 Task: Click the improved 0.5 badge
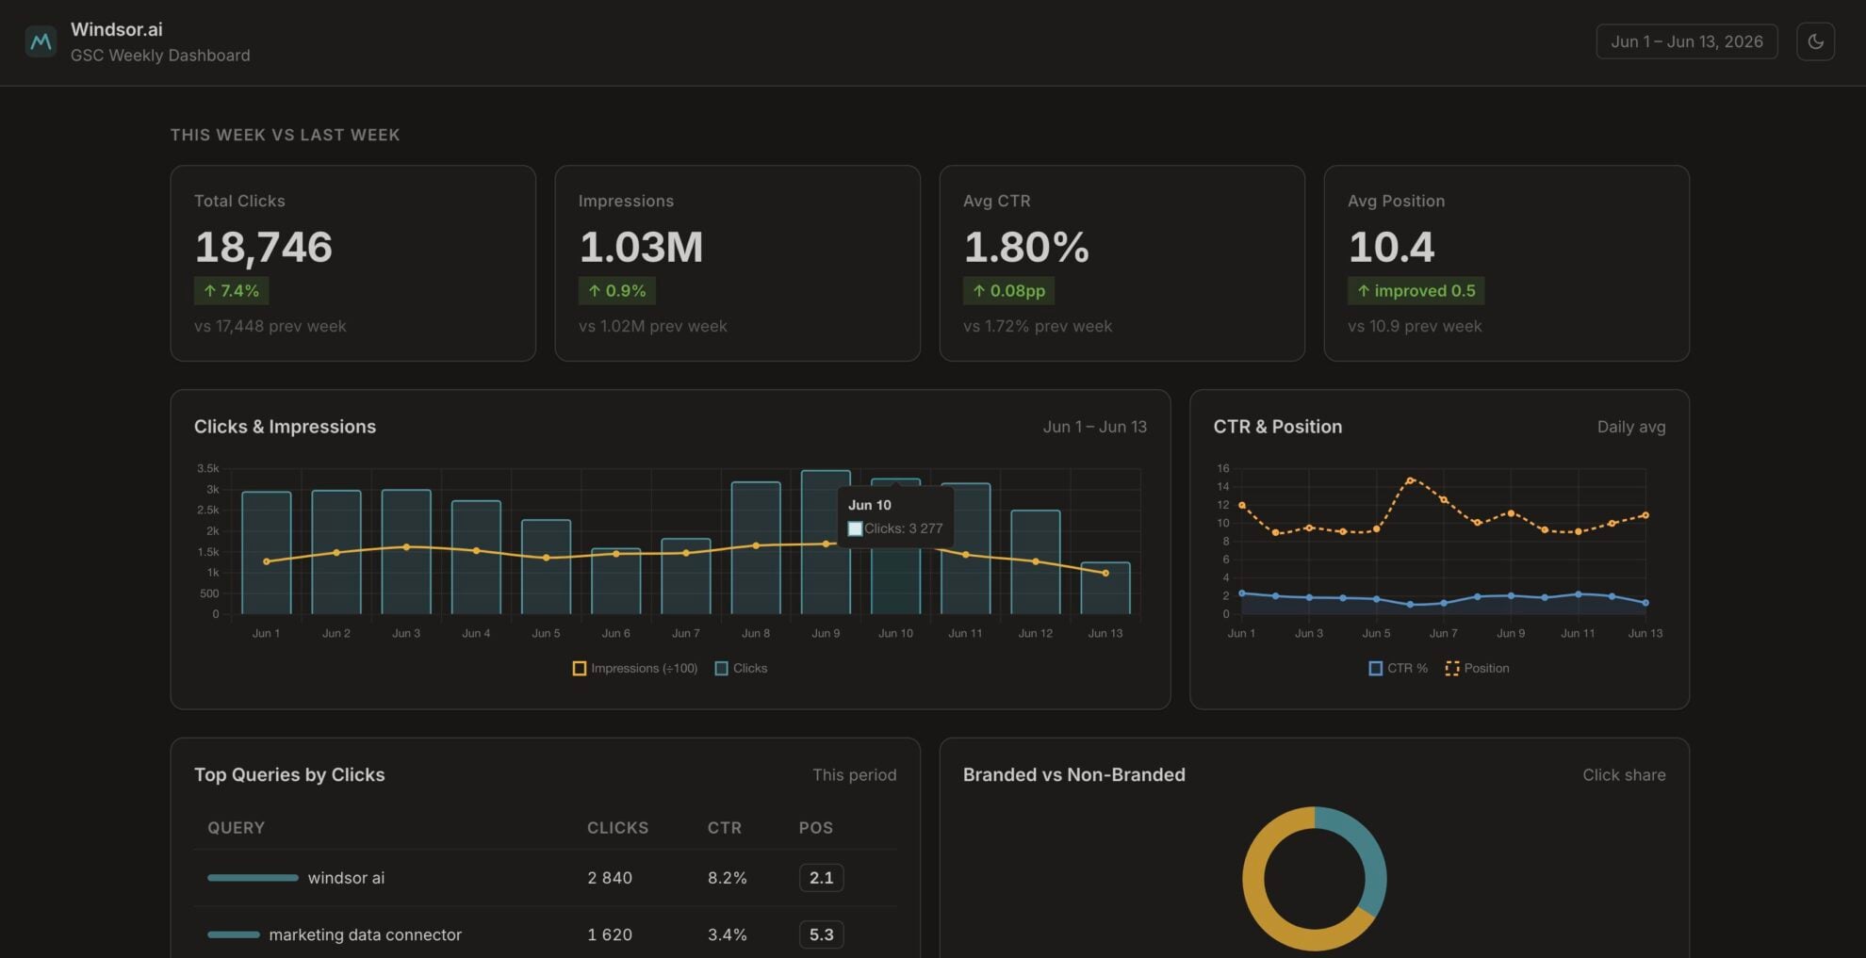click(1416, 291)
